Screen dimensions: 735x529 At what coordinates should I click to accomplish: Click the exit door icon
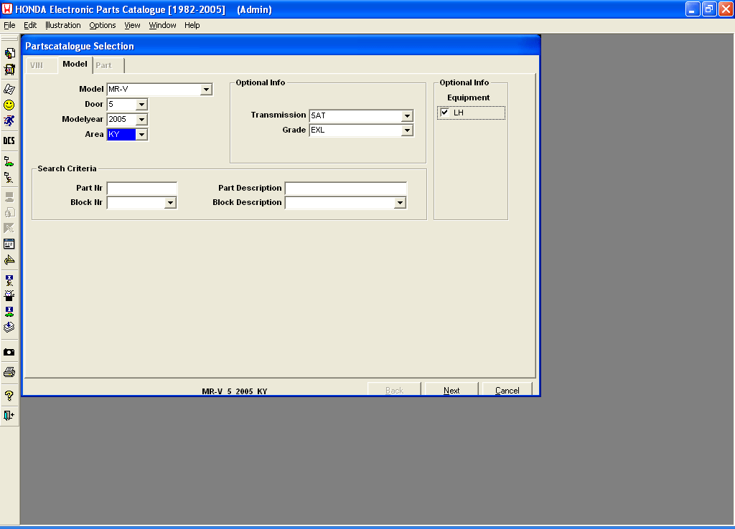[9, 415]
